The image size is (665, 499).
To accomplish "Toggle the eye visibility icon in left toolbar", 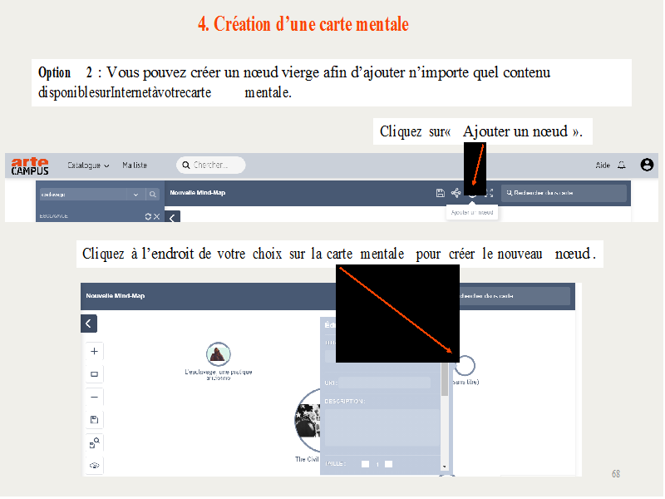I will click(94, 466).
